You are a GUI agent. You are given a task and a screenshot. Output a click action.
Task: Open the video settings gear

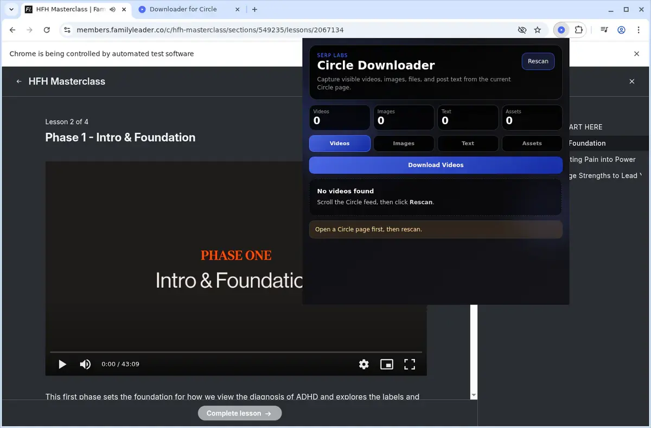click(x=364, y=364)
